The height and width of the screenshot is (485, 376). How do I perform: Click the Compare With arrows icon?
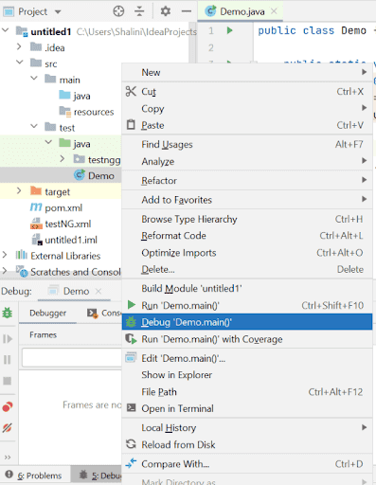(x=131, y=463)
